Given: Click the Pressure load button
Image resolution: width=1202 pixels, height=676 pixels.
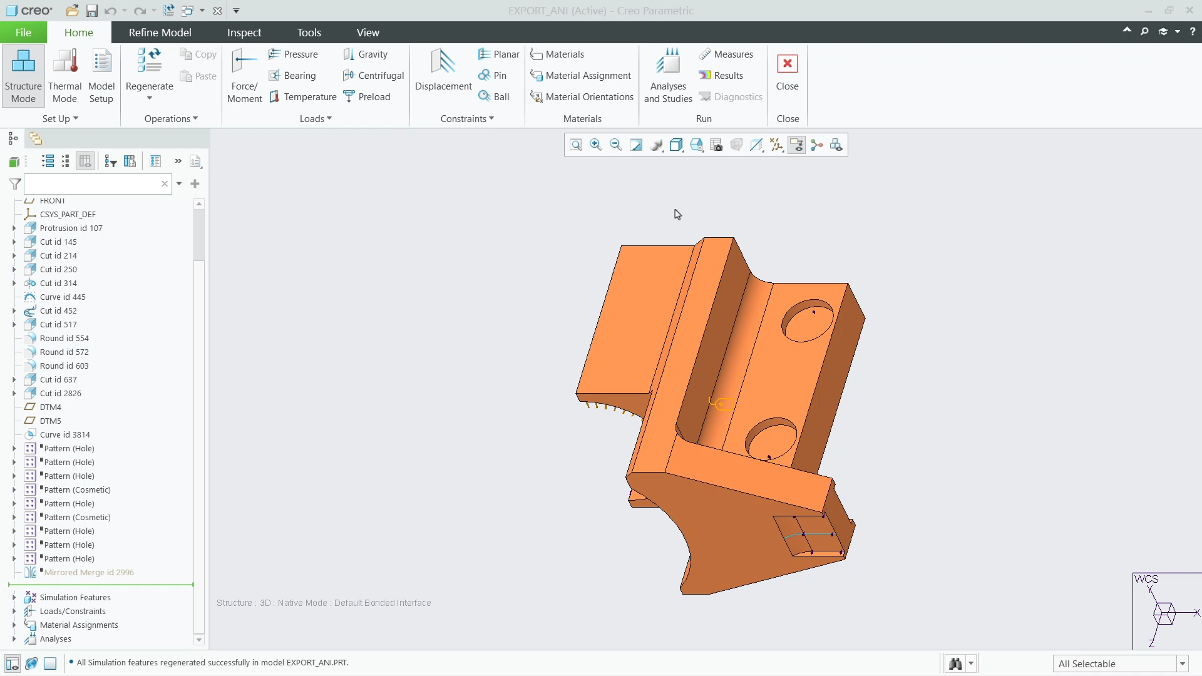Looking at the screenshot, I should point(293,54).
